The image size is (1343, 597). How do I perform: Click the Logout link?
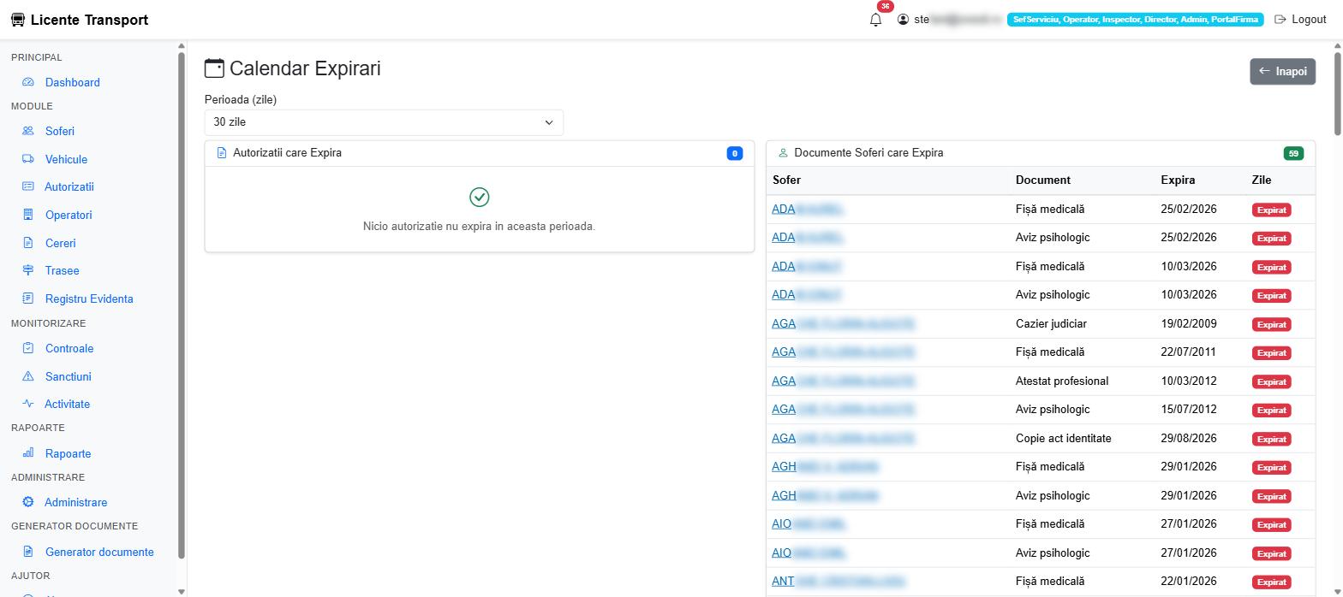tap(1300, 20)
